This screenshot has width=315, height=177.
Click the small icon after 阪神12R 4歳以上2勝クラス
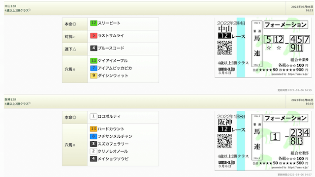[30, 103]
